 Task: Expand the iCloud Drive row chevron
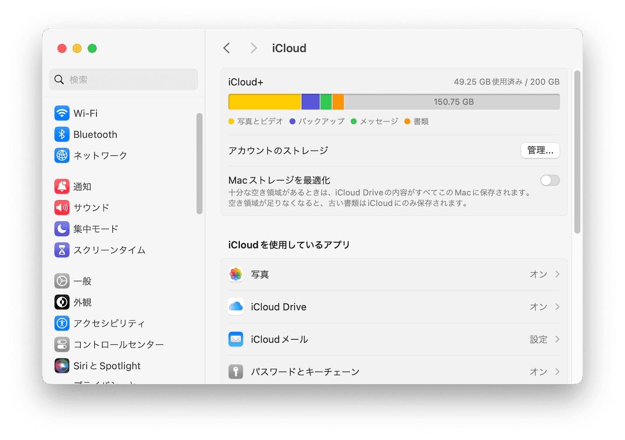click(x=557, y=307)
